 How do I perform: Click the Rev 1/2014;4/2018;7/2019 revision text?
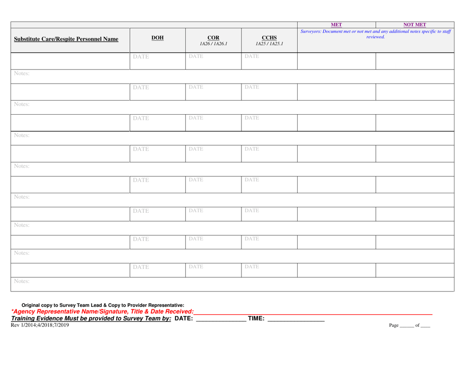tap(40, 325)
